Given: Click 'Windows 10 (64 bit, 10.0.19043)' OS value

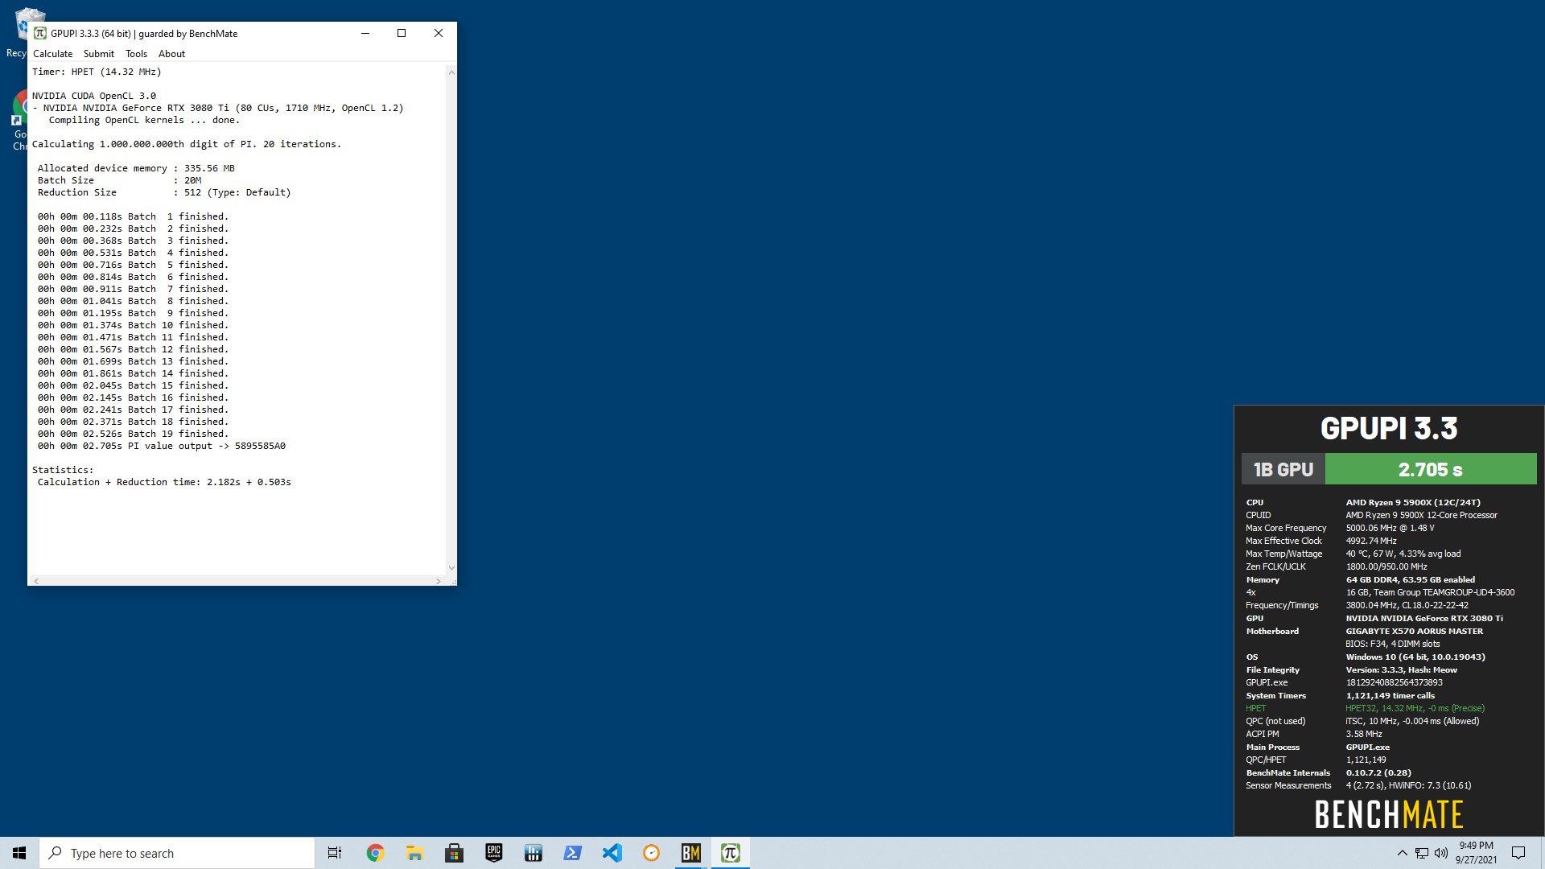Looking at the screenshot, I should (1415, 657).
